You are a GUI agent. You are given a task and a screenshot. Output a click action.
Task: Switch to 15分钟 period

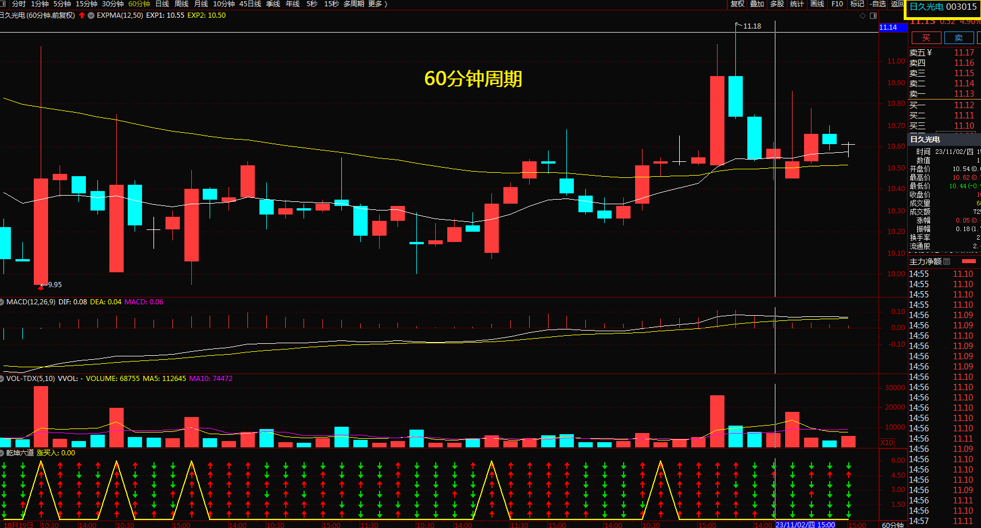pyautogui.click(x=86, y=4)
